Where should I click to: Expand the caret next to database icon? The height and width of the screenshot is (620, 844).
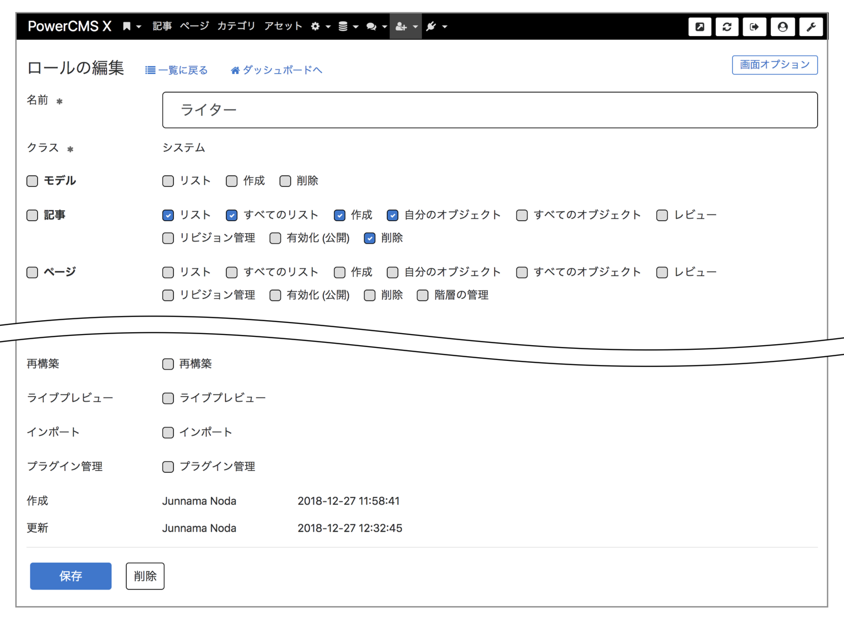[x=356, y=27]
